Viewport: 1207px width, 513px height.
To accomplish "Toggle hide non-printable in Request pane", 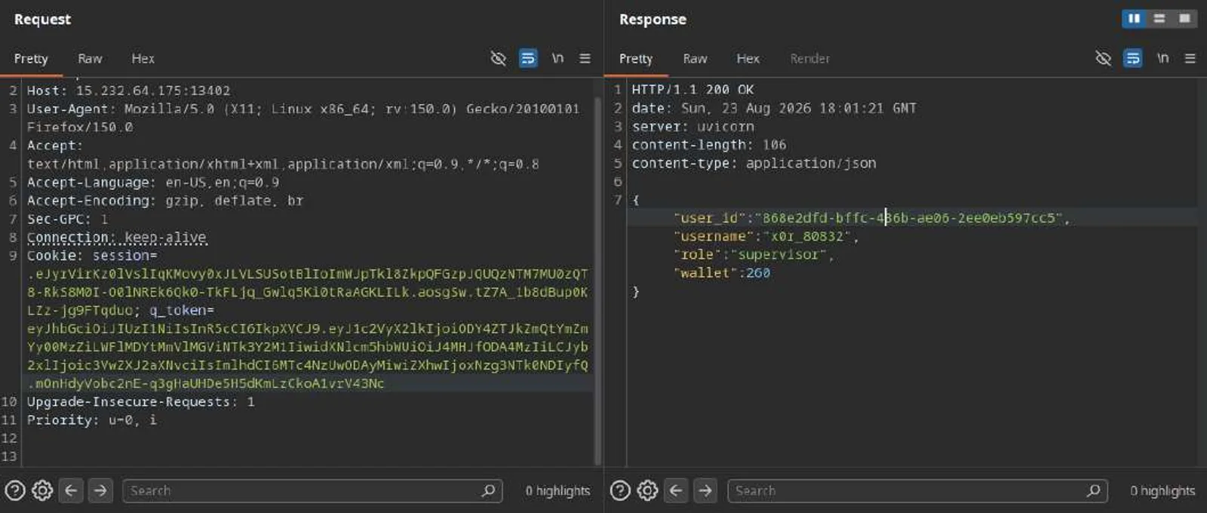I will (x=498, y=58).
